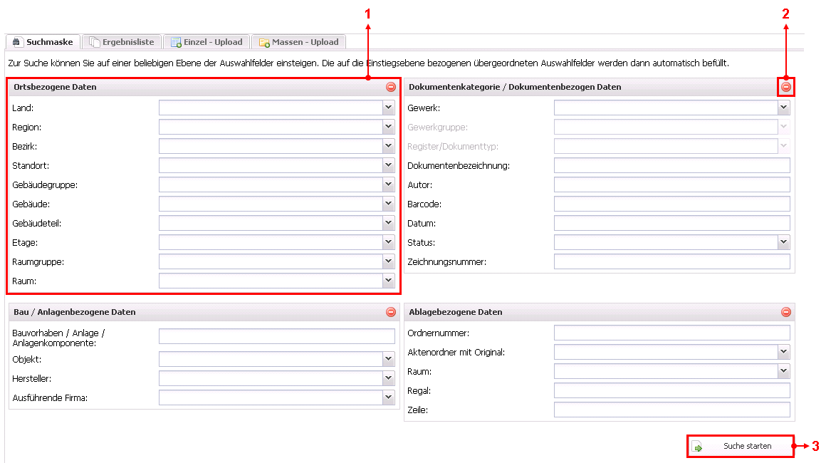Open the Aktenordner mit Original dropdown
Screen dimensions: 826x463
[784, 352]
